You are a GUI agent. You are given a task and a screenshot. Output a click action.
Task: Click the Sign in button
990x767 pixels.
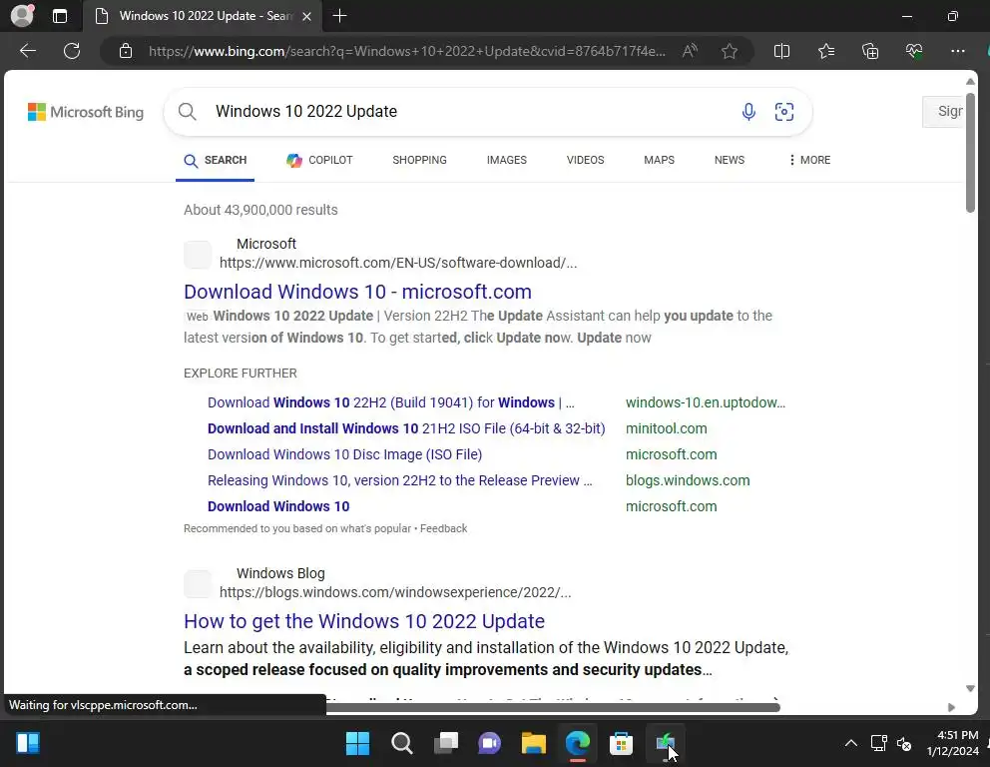[x=944, y=112]
